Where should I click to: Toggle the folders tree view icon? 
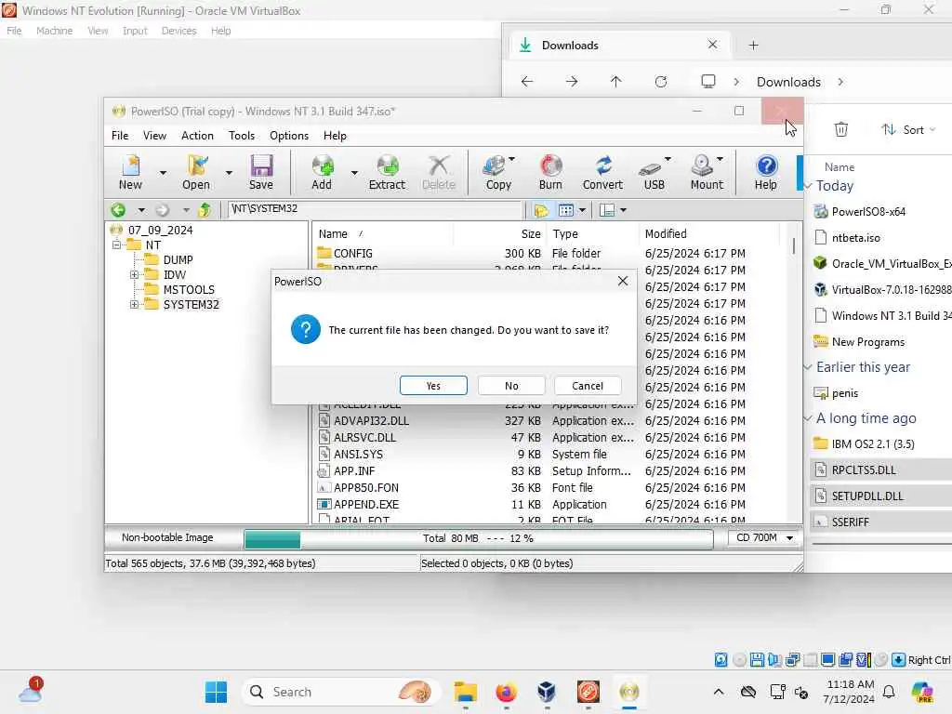[x=541, y=210]
